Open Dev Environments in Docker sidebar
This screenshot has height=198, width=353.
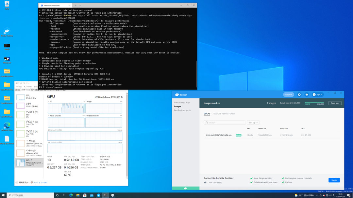[182, 110]
